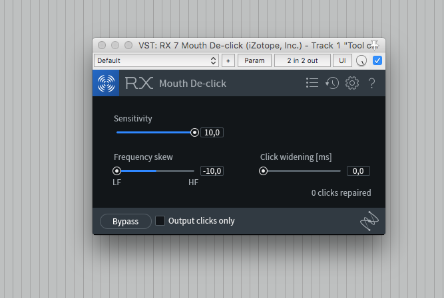The image size is (444, 298).
Task: Click the 'Mouth De-click' title text
Action: [192, 84]
